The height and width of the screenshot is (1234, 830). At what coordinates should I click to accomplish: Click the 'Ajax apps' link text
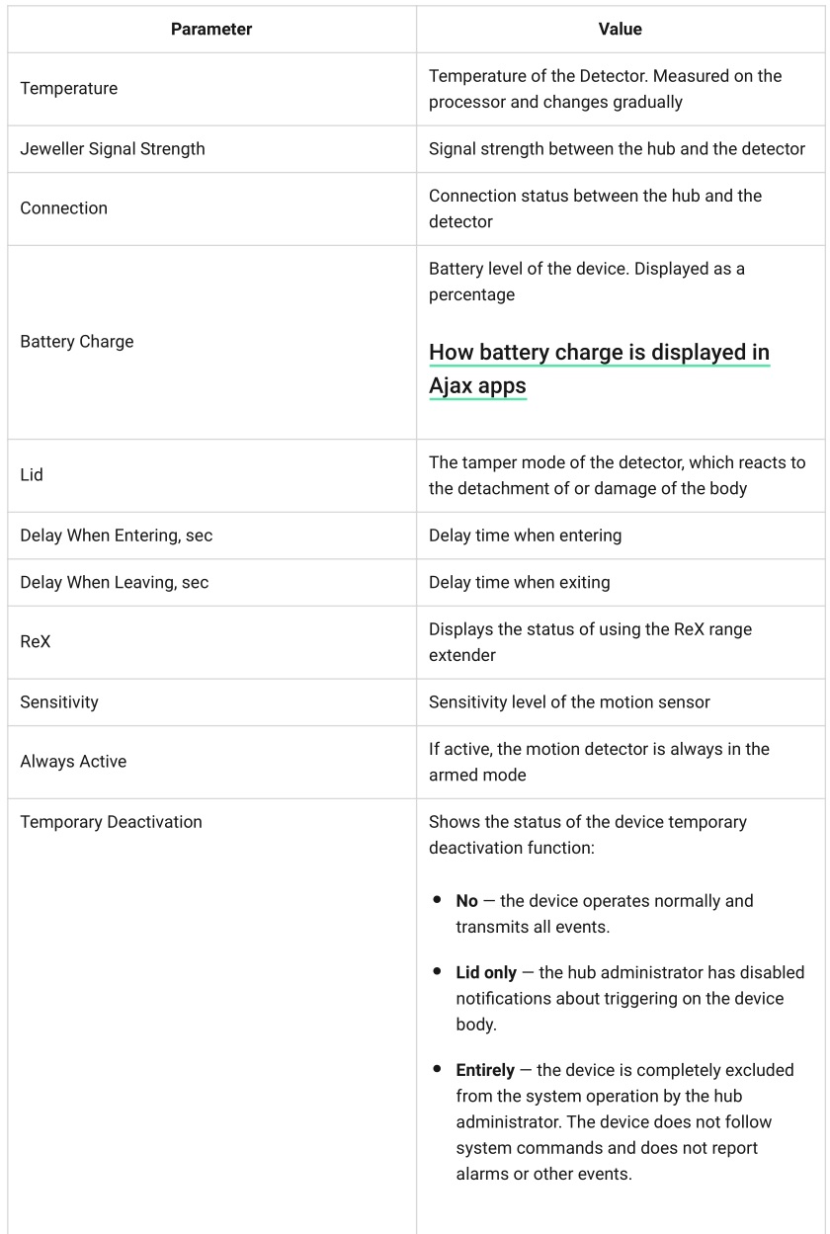477,385
